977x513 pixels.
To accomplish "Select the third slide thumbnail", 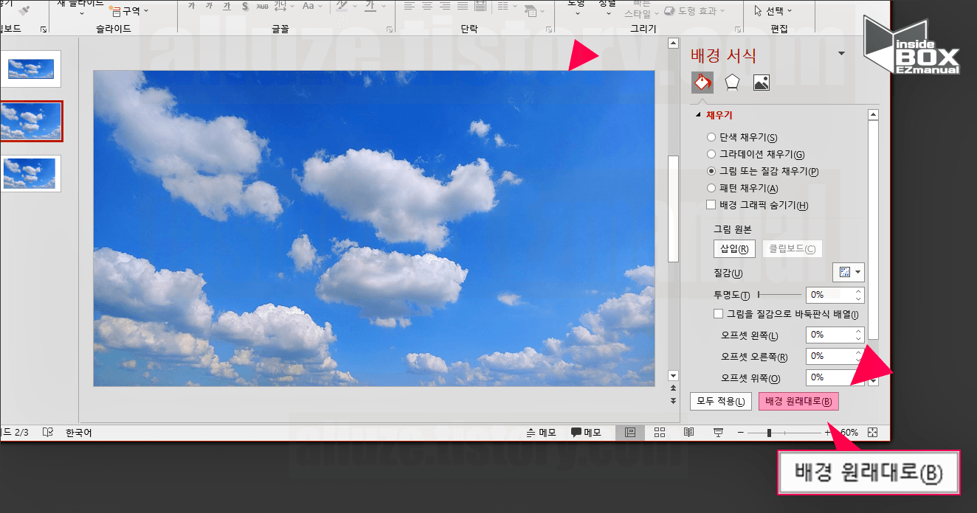I will 30,174.
